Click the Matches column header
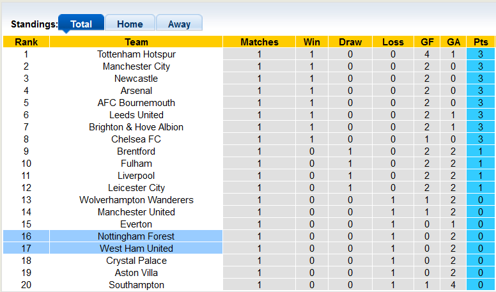The image size is (496, 292). [260, 42]
